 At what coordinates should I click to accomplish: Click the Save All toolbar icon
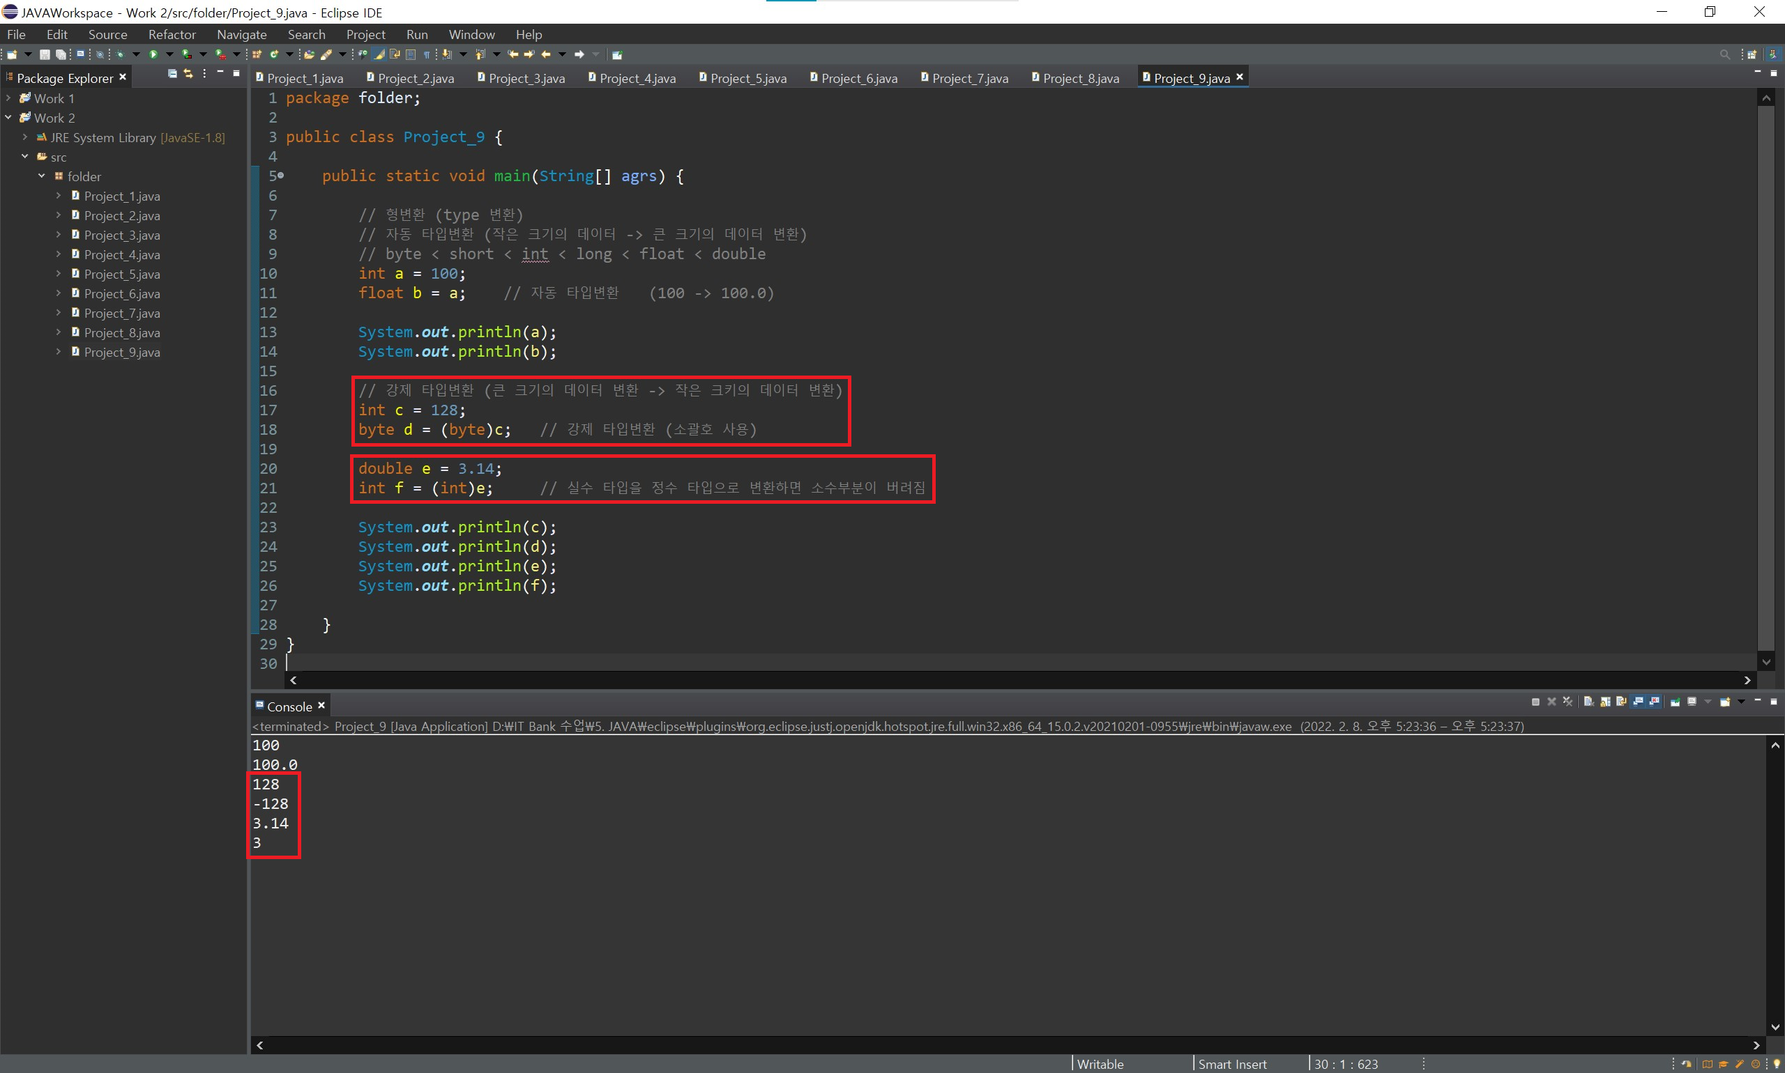61,54
